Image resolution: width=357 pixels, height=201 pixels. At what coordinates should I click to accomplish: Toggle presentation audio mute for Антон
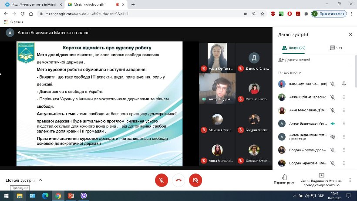coord(333,137)
